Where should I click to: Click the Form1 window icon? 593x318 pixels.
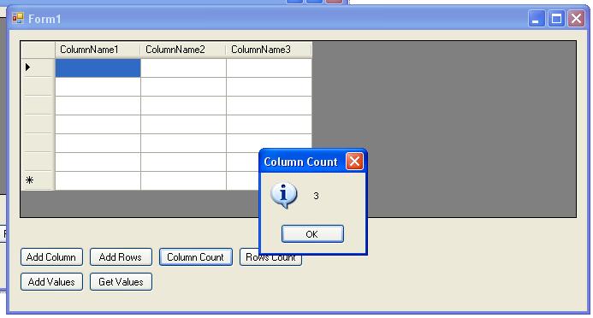coord(18,18)
